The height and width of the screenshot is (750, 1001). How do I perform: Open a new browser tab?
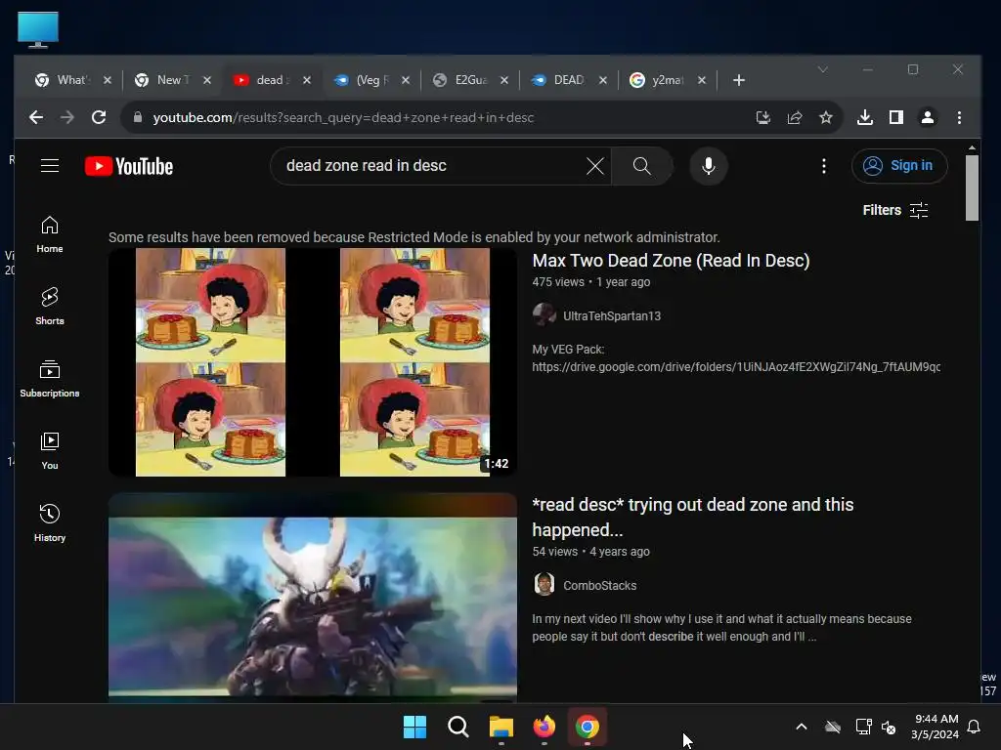(x=739, y=80)
